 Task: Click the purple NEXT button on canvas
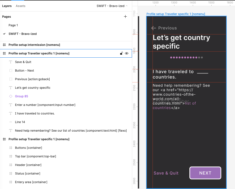tap(205, 173)
